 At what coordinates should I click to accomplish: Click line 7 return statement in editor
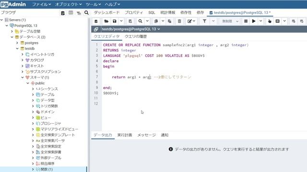click(131, 77)
